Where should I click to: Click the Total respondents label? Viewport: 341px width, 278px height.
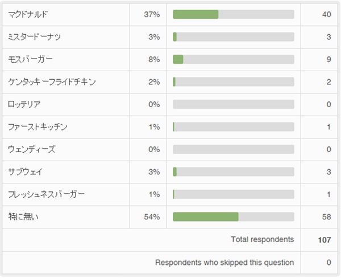(x=262, y=239)
